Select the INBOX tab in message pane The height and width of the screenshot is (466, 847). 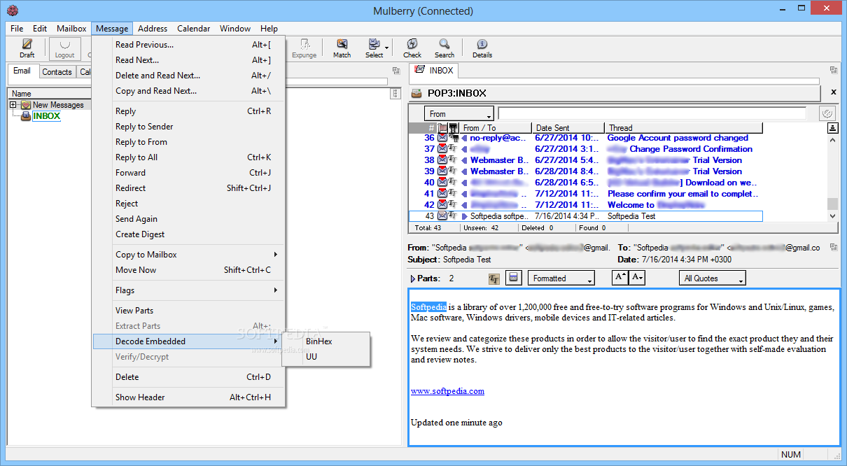(x=435, y=70)
